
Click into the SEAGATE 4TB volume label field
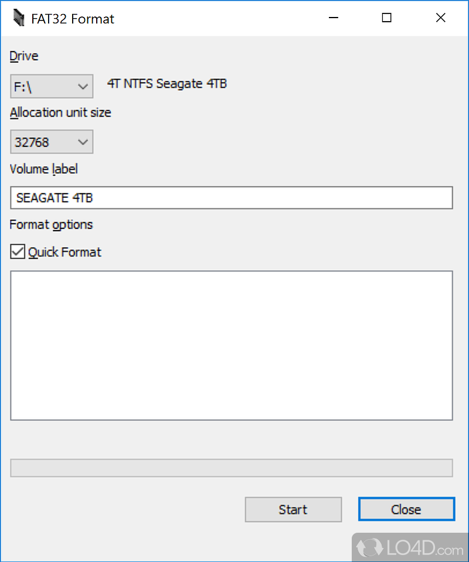232,198
